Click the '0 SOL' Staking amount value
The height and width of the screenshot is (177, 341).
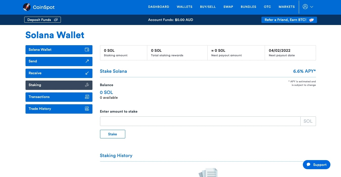coord(109,50)
